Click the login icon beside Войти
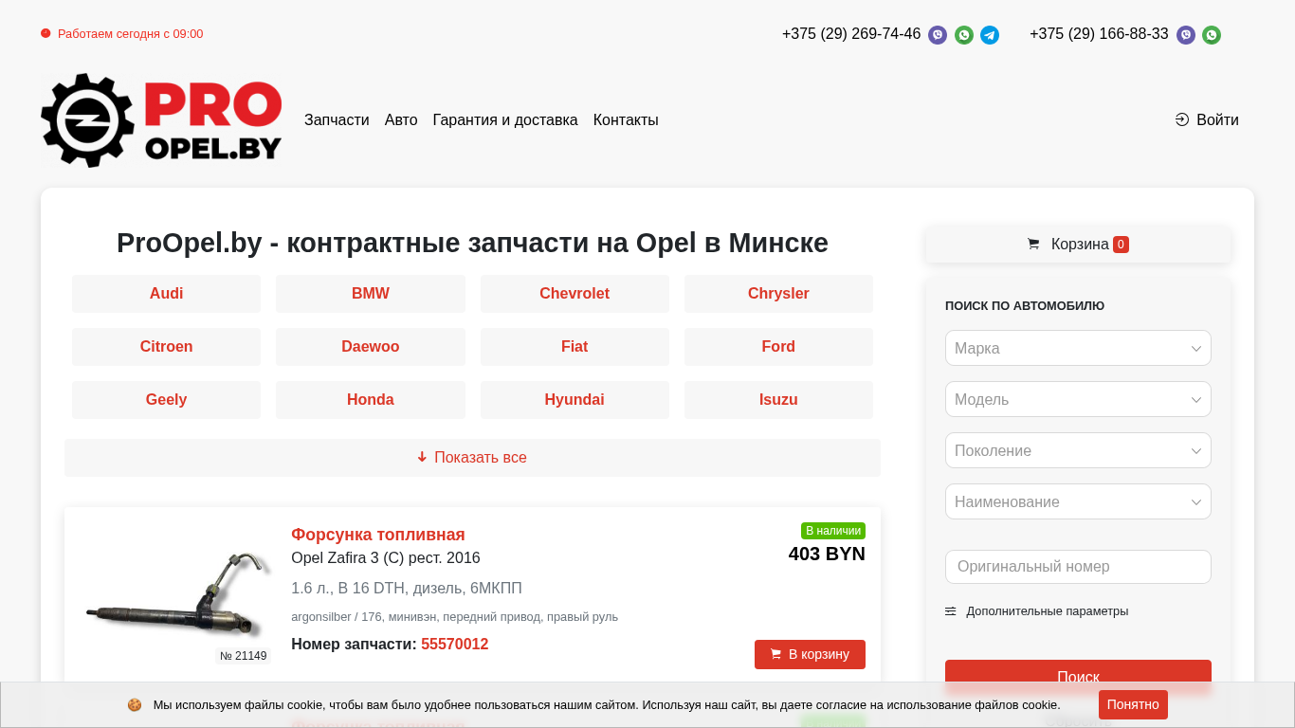 point(1182,119)
